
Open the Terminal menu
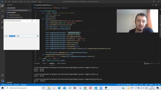point(34,2)
